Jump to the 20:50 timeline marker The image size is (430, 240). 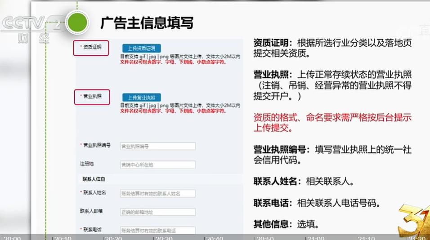pos(265,238)
